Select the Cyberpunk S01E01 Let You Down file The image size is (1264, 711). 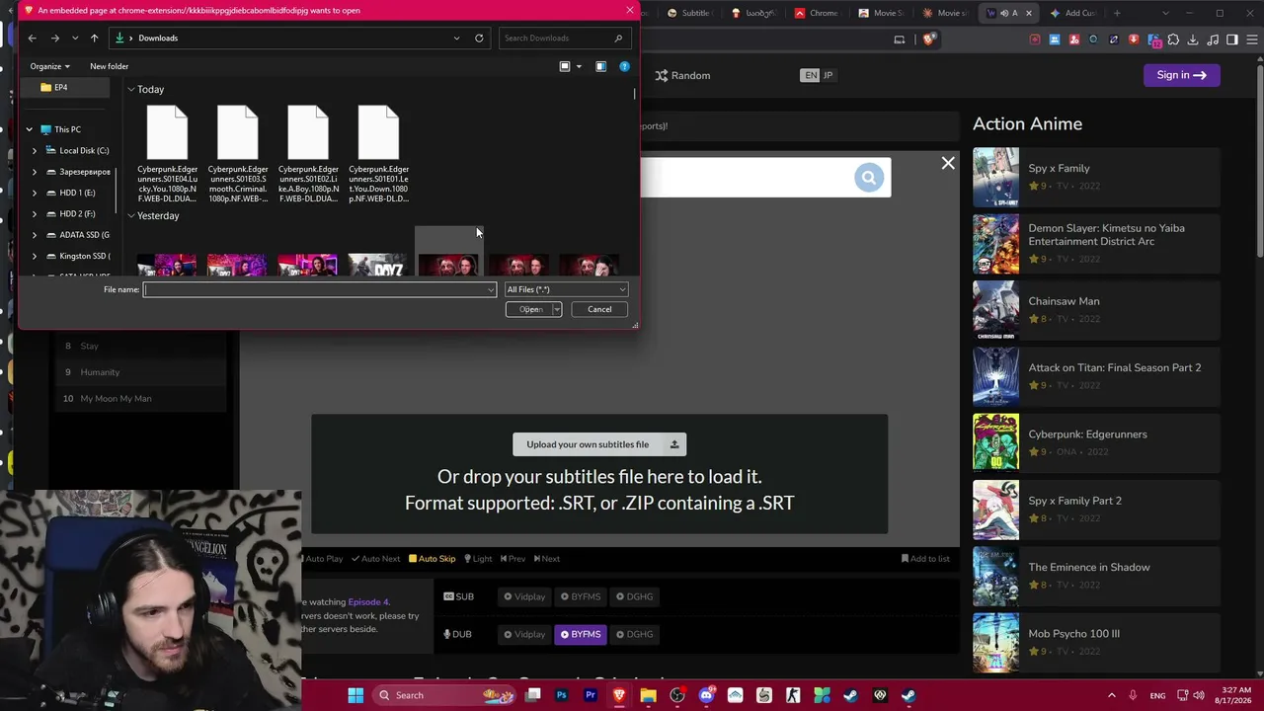tap(378, 154)
